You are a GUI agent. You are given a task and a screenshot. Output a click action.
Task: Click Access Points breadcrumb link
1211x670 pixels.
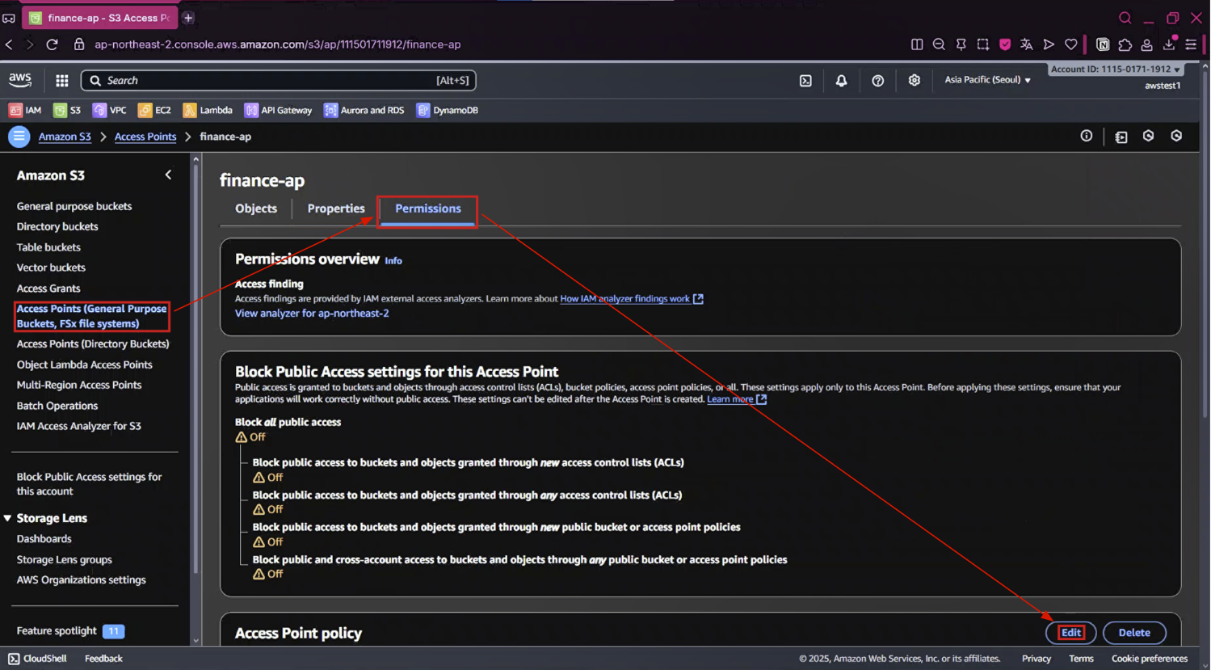145,137
